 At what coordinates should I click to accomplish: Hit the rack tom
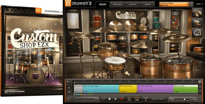(x=107, y=50)
